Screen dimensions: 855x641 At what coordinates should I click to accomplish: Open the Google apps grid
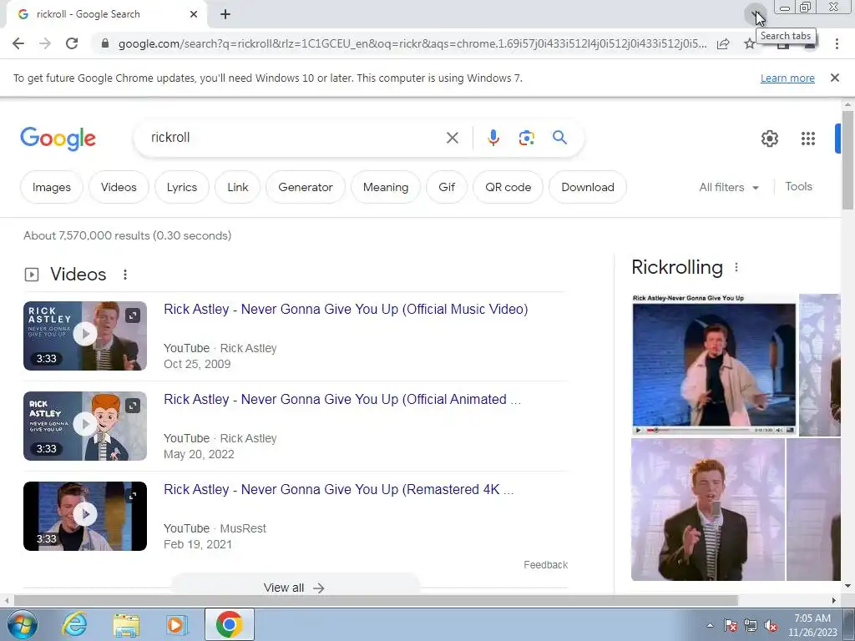pos(808,139)
